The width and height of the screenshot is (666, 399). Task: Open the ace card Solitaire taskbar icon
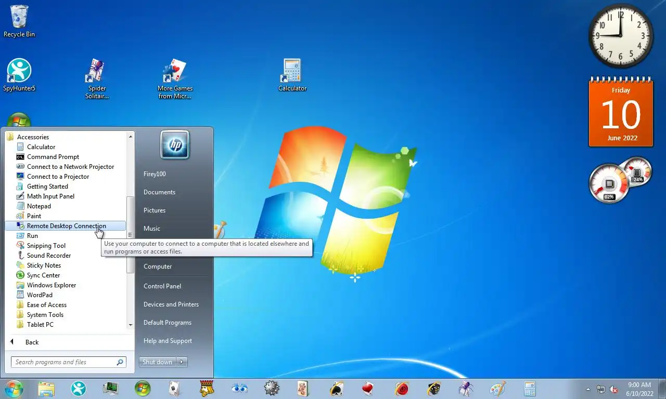(175, 389)
